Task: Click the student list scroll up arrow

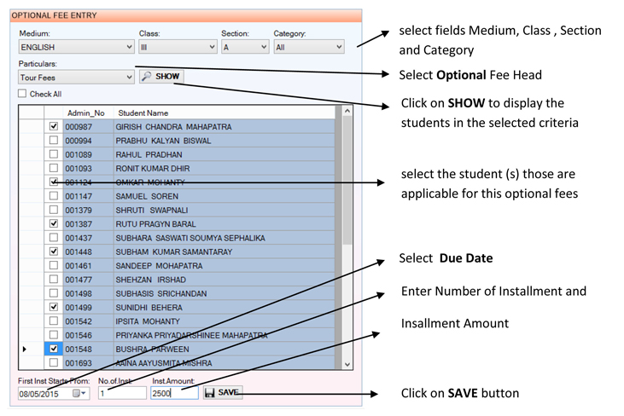Action: 347,111
